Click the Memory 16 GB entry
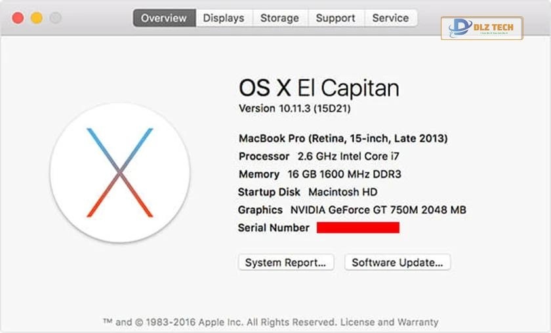The image size is (551, 333). click(x=319, y=174)
